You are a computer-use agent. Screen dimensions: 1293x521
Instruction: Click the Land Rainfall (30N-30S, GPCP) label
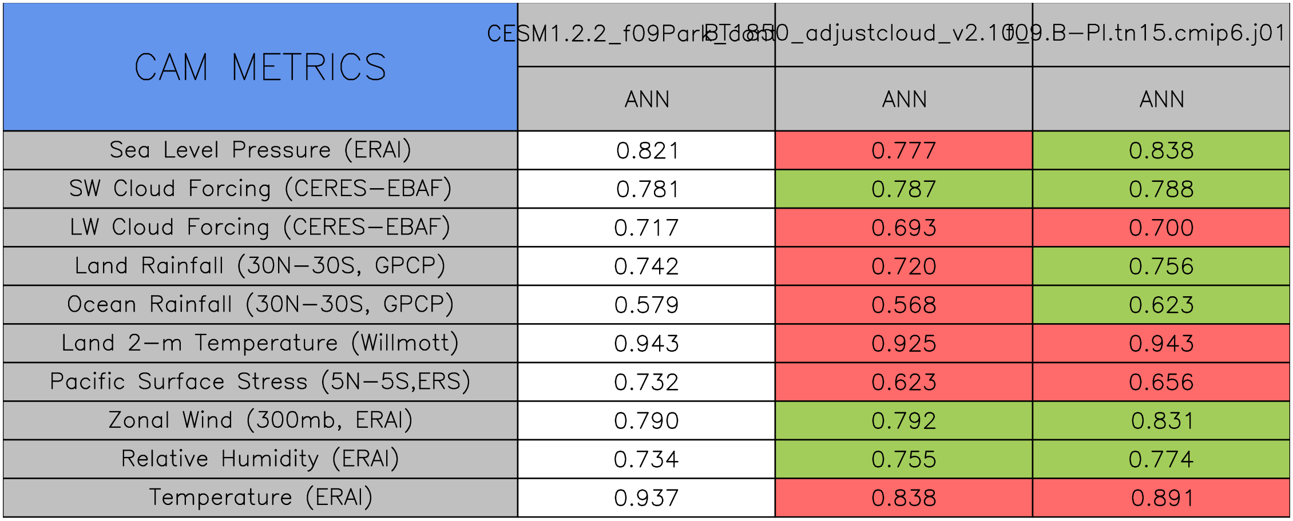tap(260, 266)
